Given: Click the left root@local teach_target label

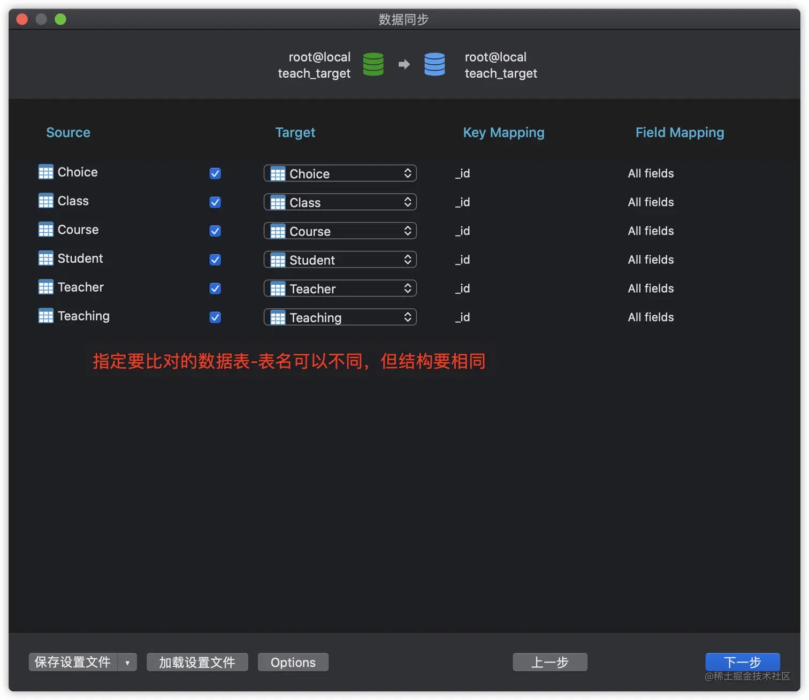Looking at the screenshot, I should tap(314, 65).
